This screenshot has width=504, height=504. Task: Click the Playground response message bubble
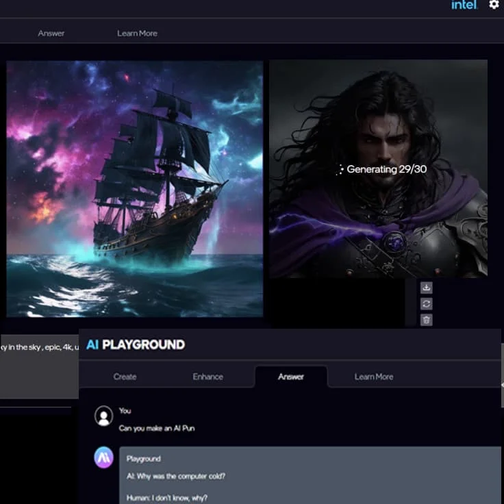[310, 477]
